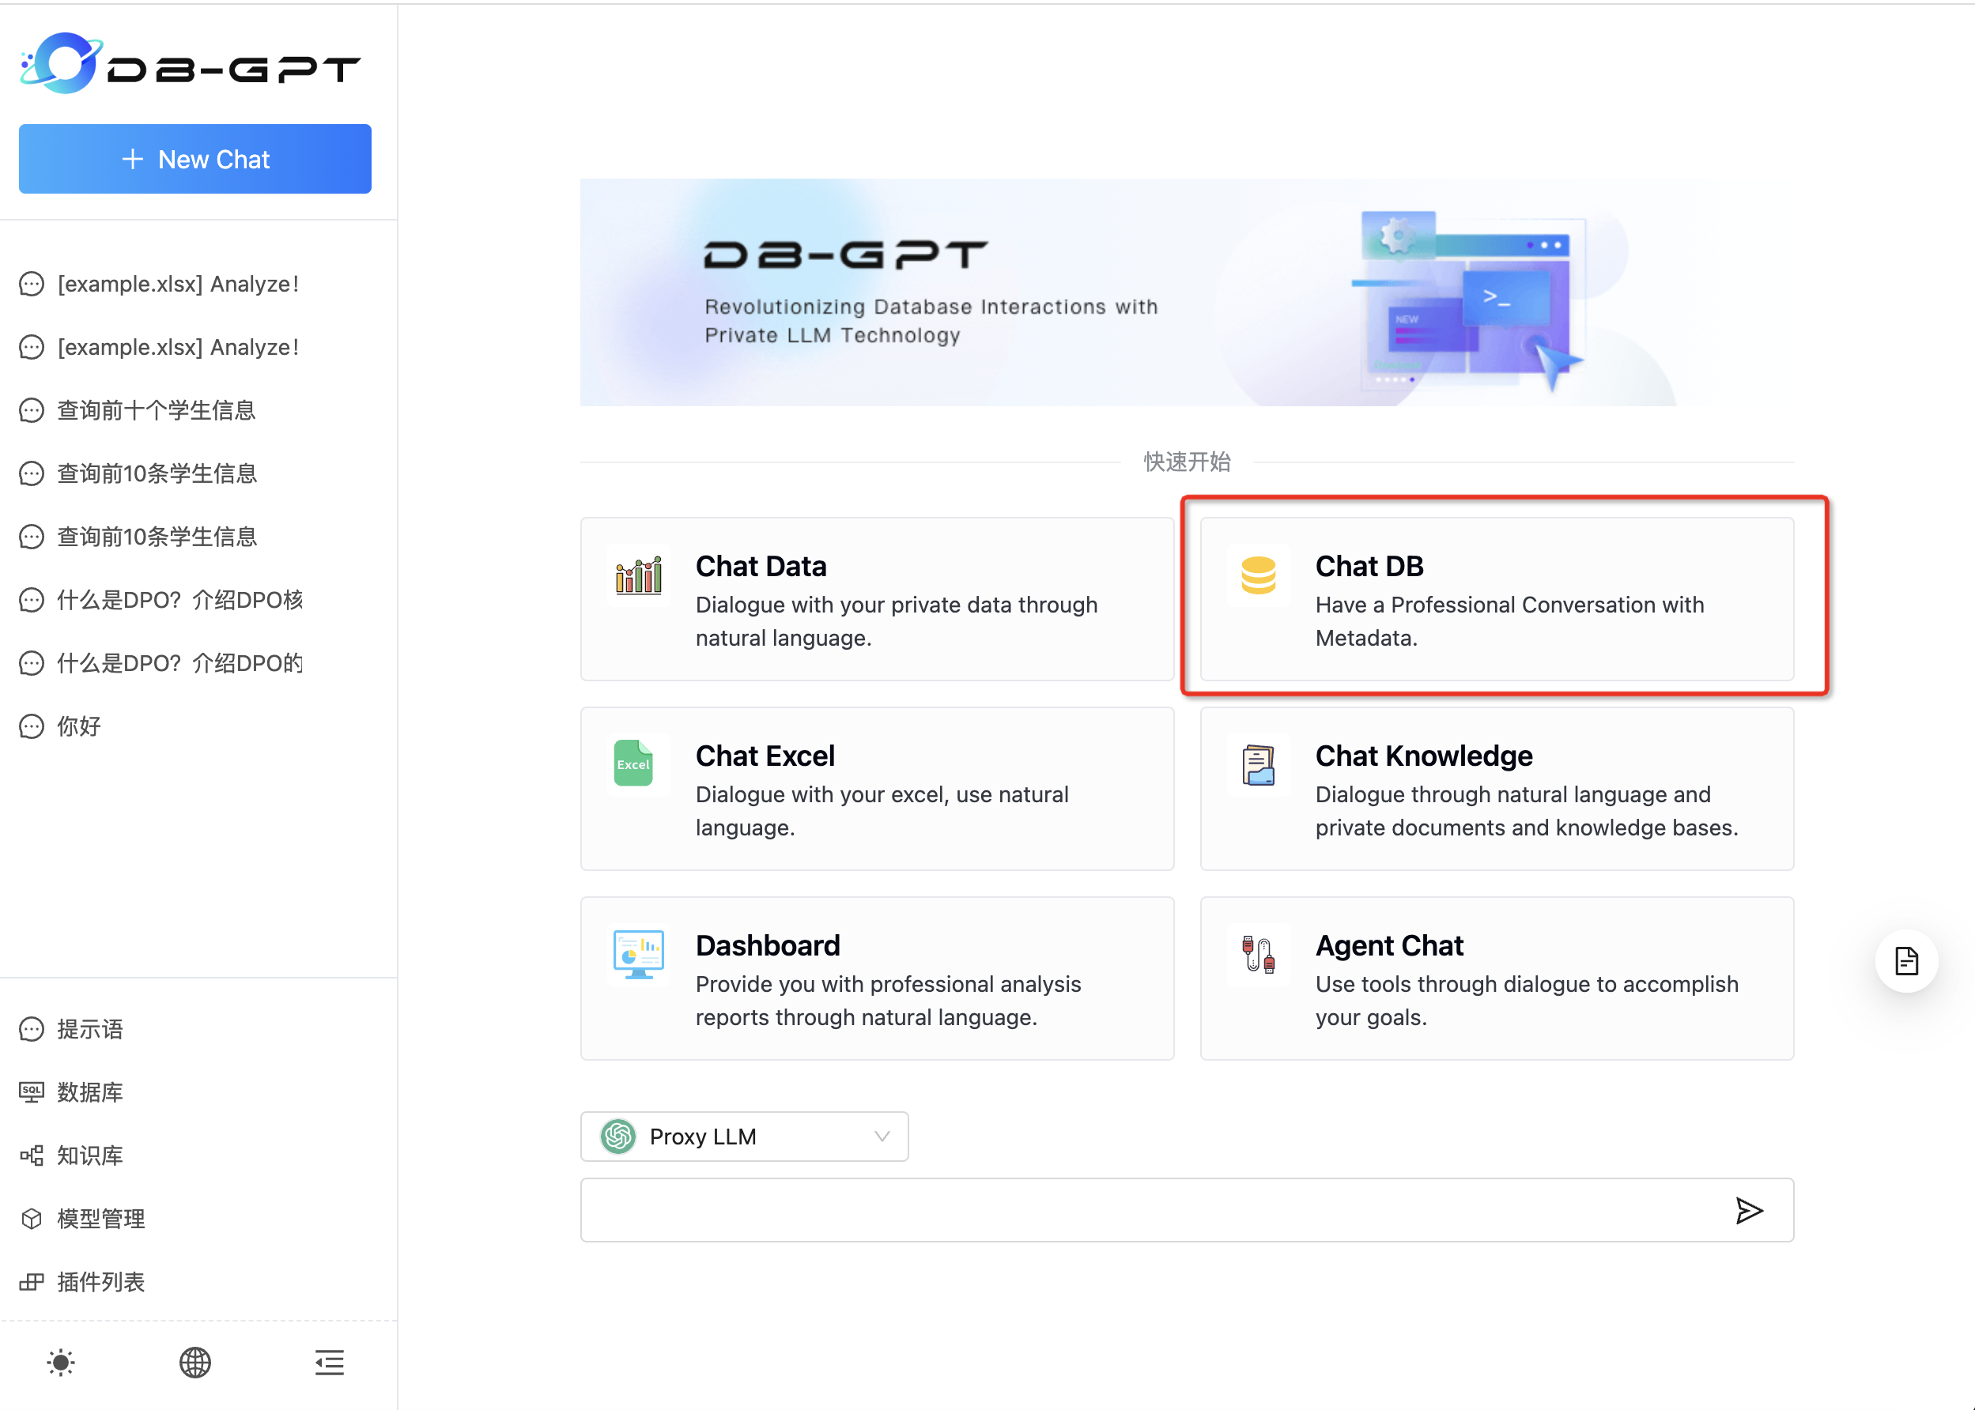The image size is (1975, 1410).
Task: Toggle the light/dark theme sun icon
Action: point(61,1363)
